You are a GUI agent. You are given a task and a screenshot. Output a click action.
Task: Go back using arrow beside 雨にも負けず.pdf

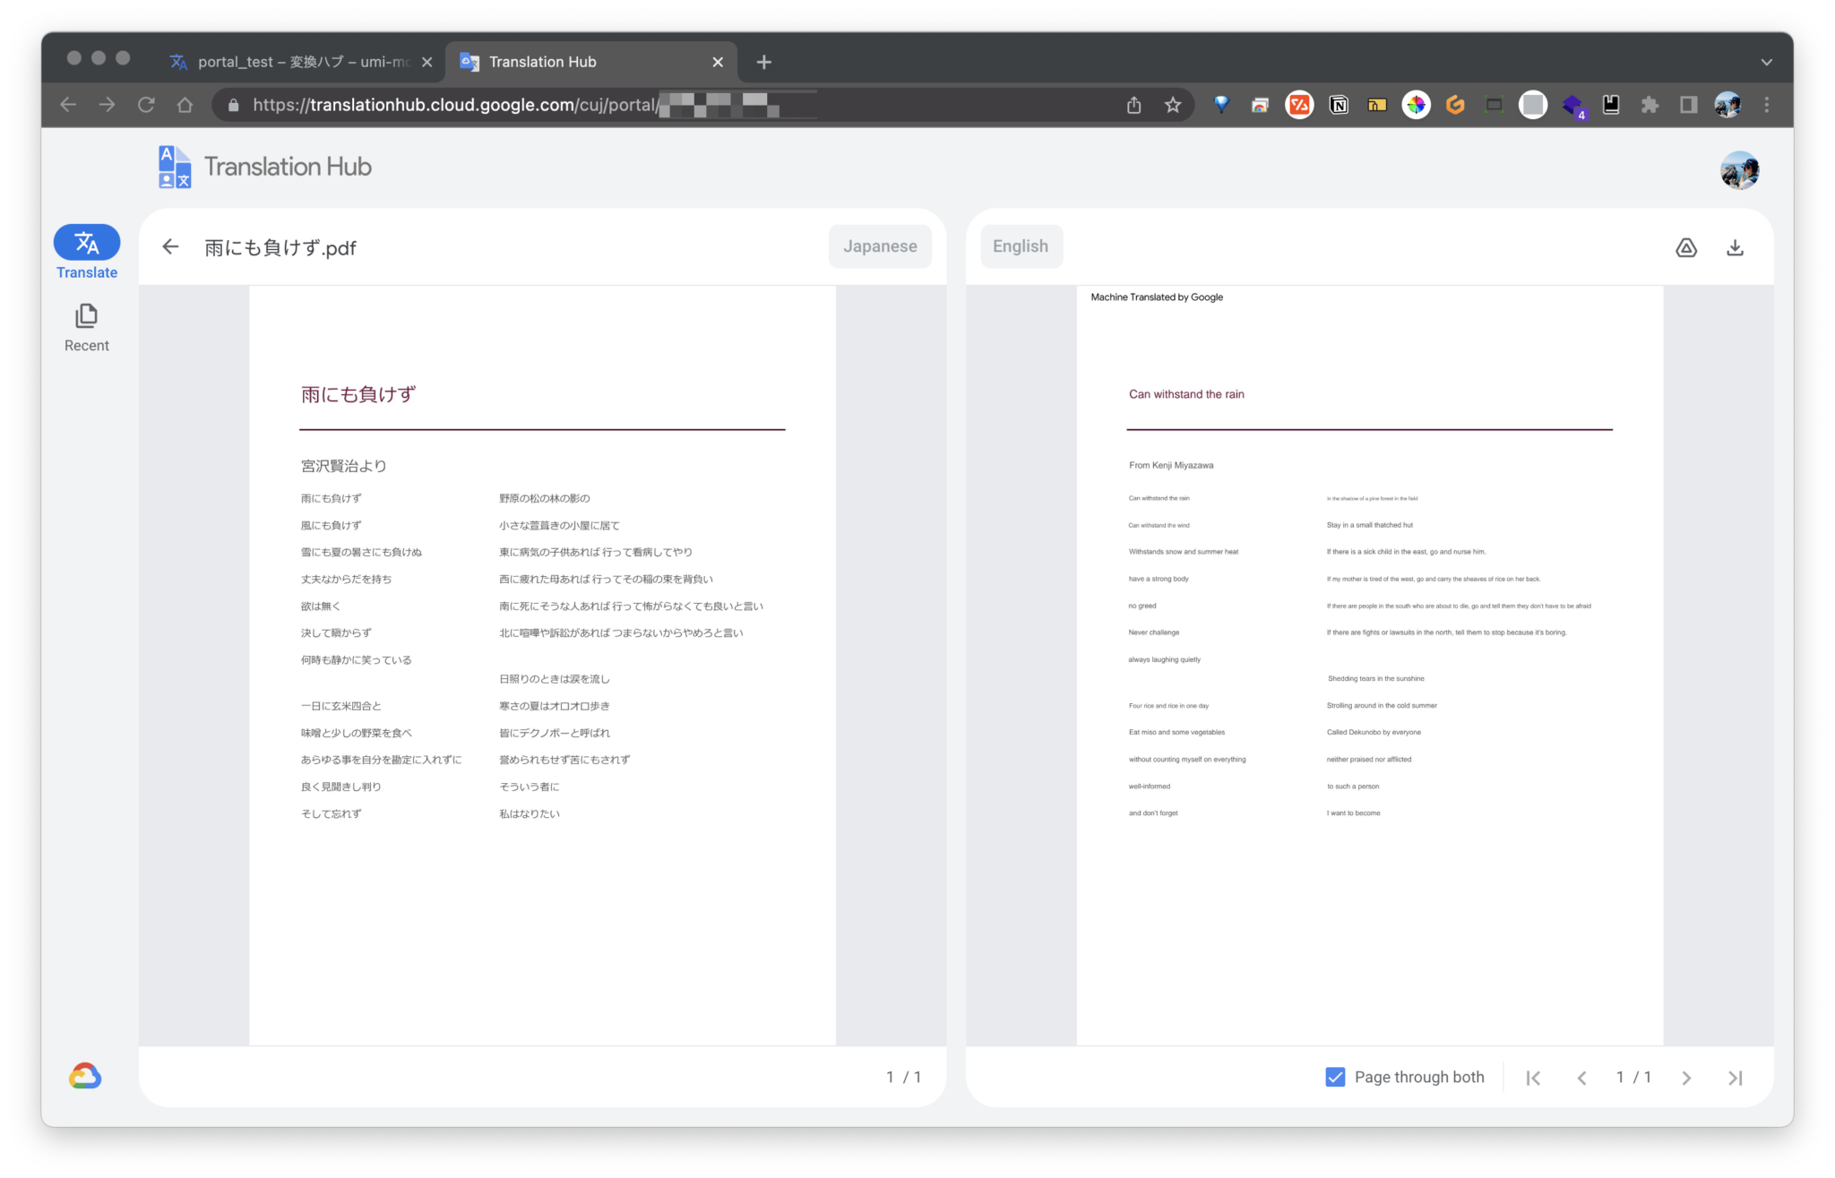coord(170,247)
